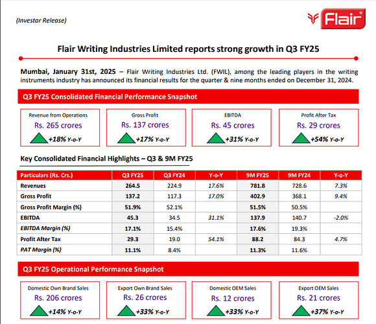The image size is (376, 324).
Task: Select the Q3 FY25 column header
Action: click(133, 175)
